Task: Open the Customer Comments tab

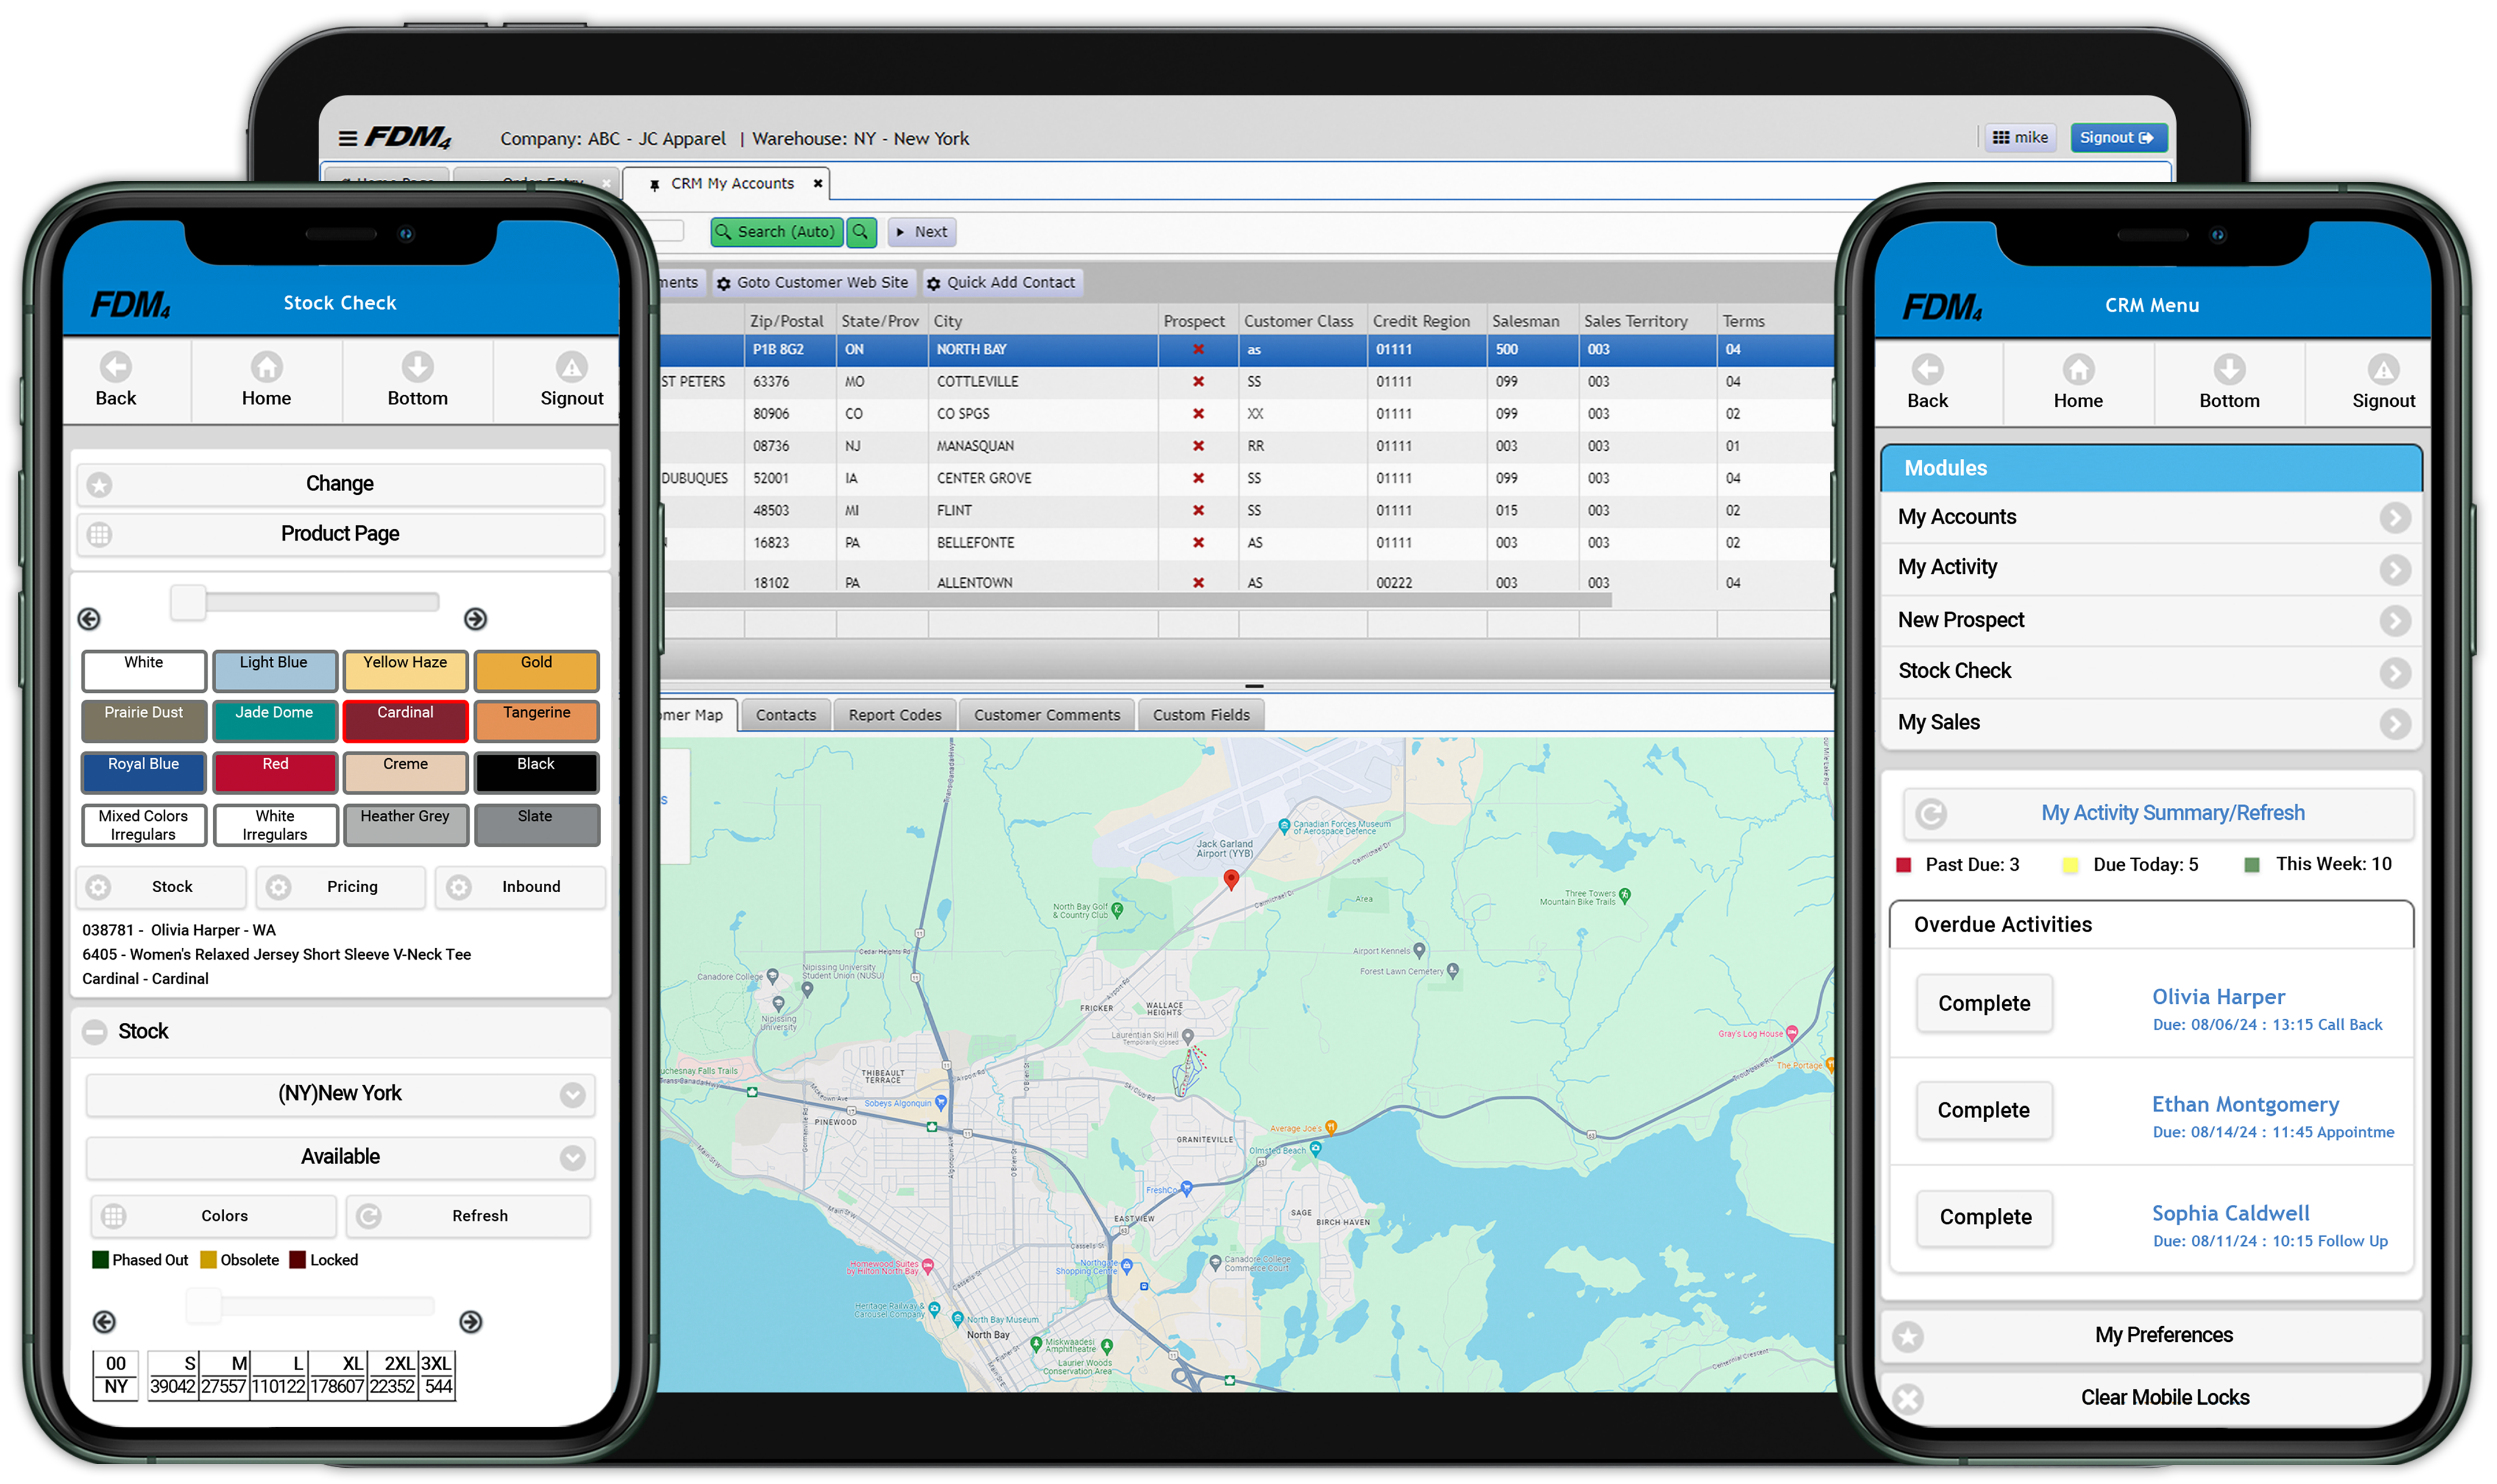Action: [1046, 715]
